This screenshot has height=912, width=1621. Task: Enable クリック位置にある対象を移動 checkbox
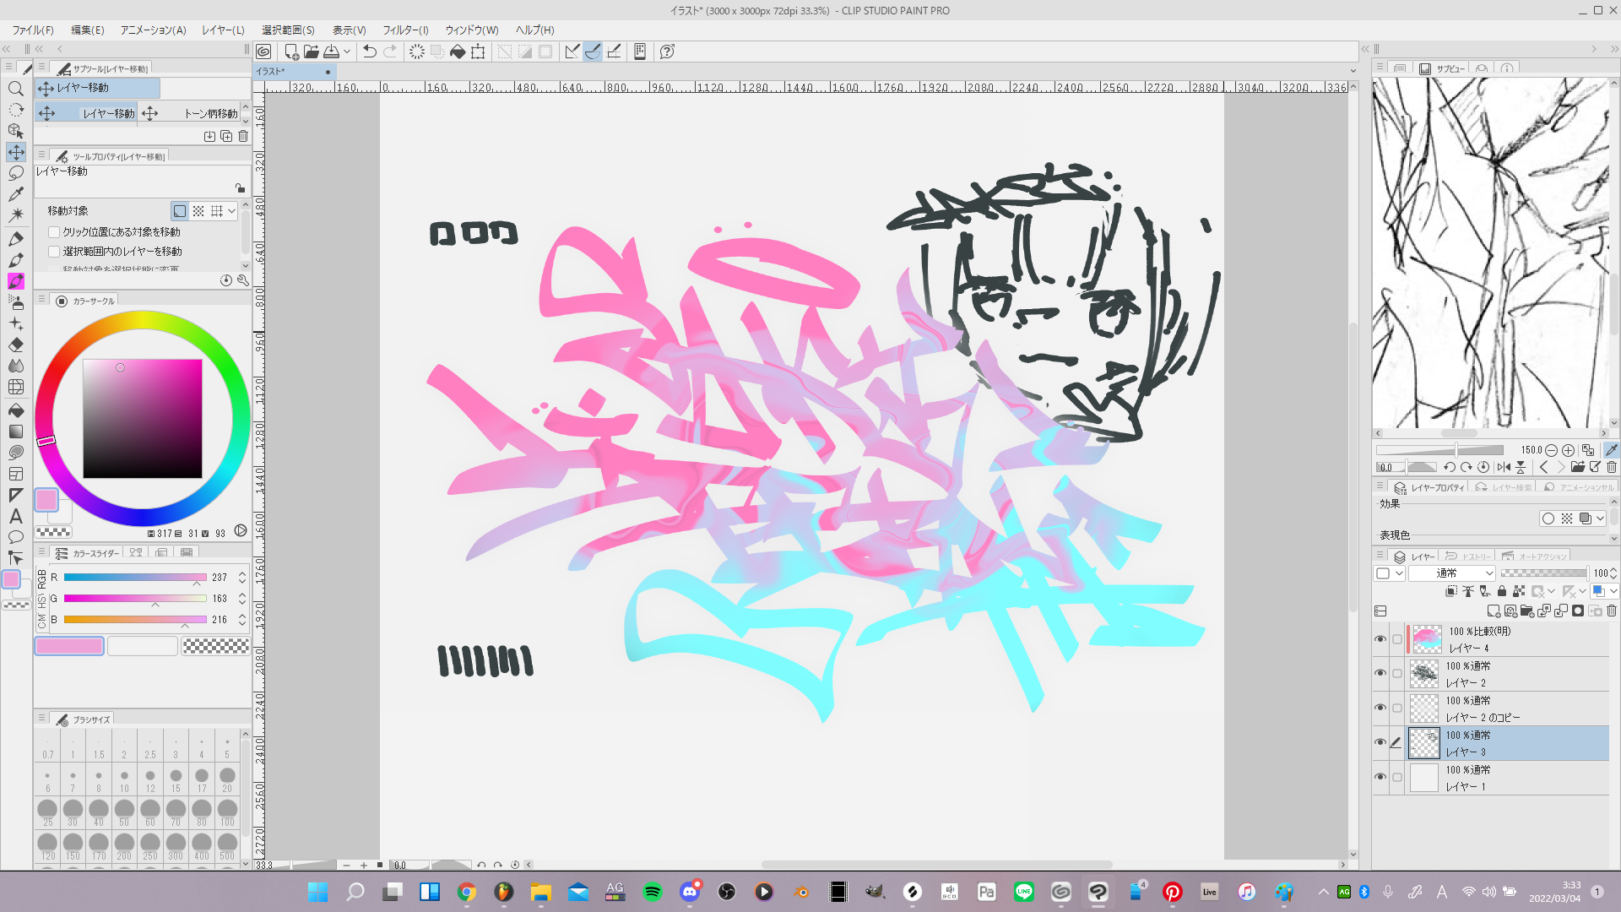tap(54, 232)
